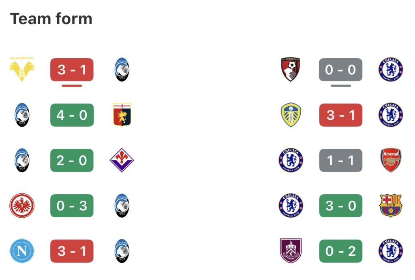The image size is (415, 280).
Task: Click the Burnley–Chelsea 0 - 2 result
Action: pyautogui.click(x=340, y=251)
